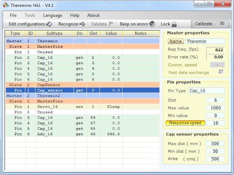Open the Help menu
Image resolution: width=234 pixels, height=175 pixels.
[75, 15]
